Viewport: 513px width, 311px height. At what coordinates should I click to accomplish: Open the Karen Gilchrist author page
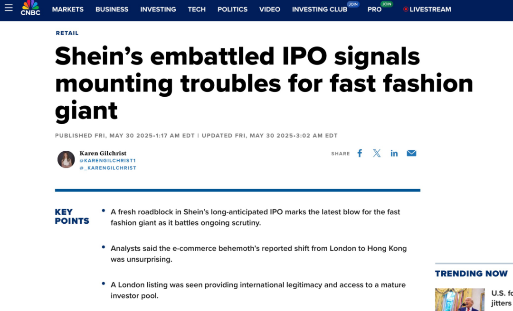[x=103, y=153]
